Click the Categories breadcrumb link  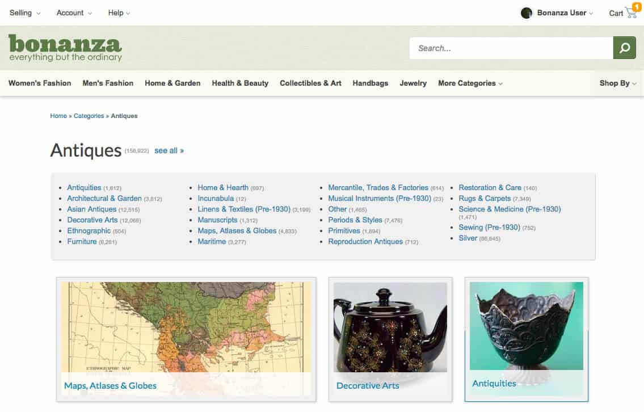(89, 116)
